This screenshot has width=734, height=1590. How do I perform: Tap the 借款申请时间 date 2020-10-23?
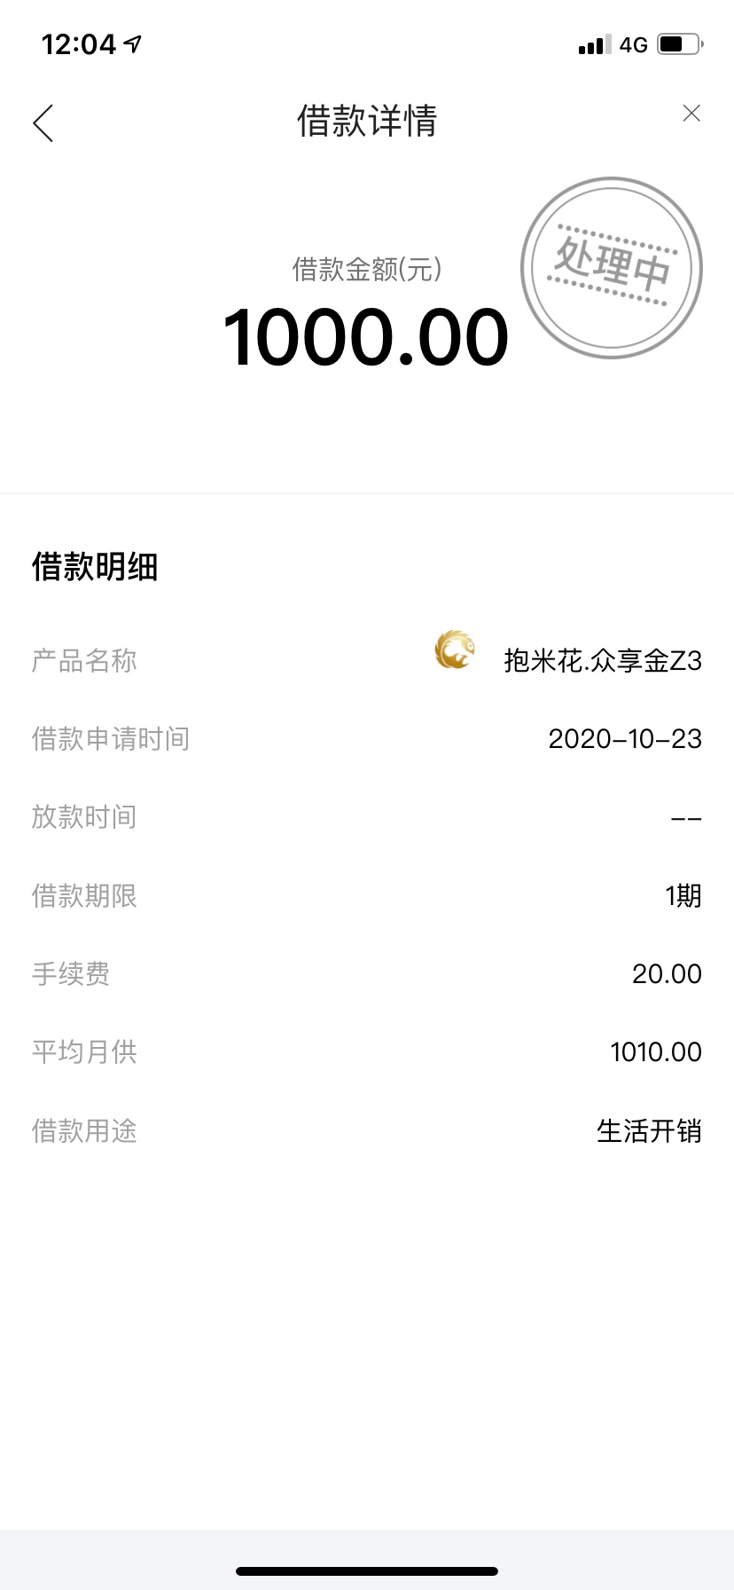click(625, 739)
